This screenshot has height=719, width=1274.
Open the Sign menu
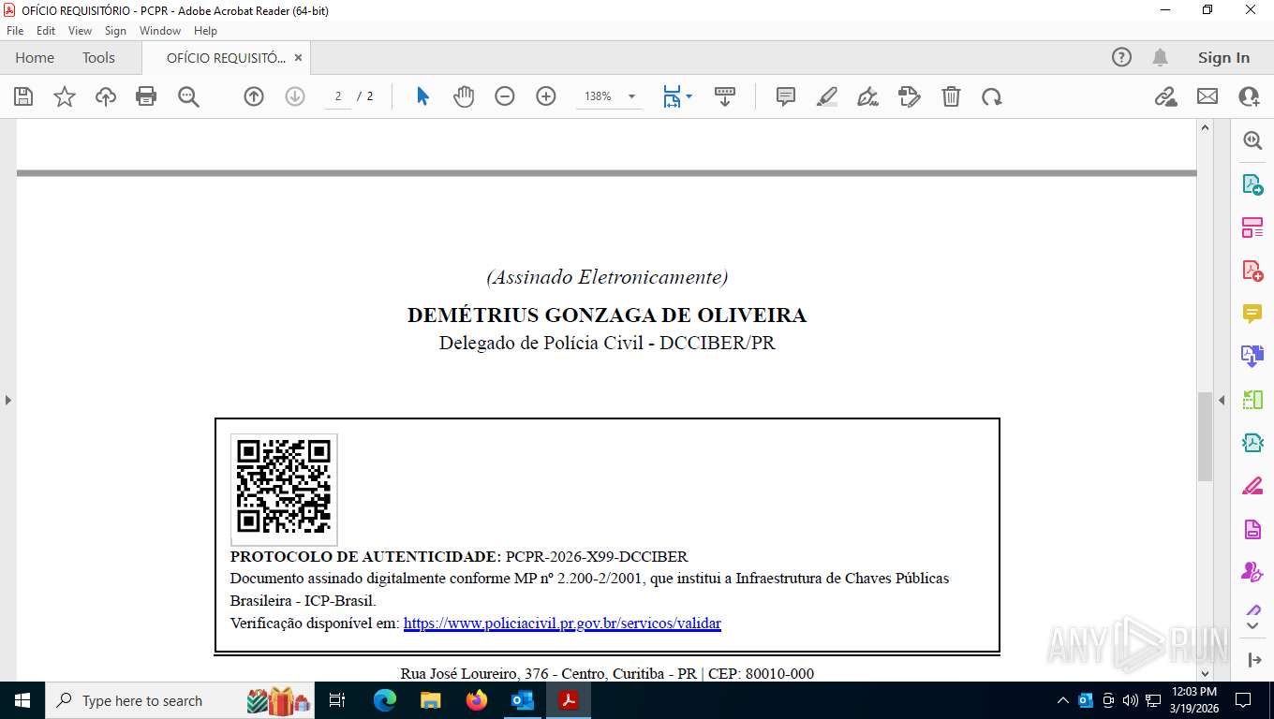coord(115,31)
